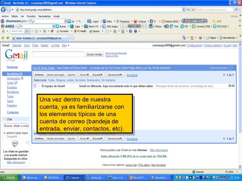Click the top Actualizar link
This screenshot has width=242, height=181.
(132, 75)
